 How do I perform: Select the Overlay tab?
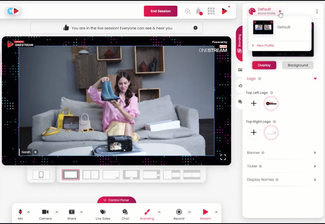point(264,65)
